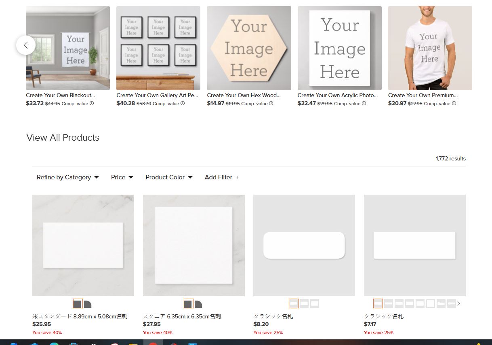This screenshot has width=492, height=345.
Task: Select third style swatch of $7.17 name tag
Action: (399, 303)
